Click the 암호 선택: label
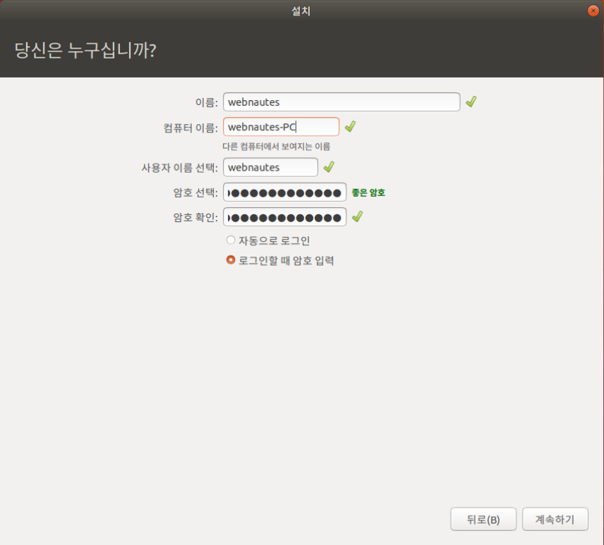This screenshot has height=545, width=604. 195,192
